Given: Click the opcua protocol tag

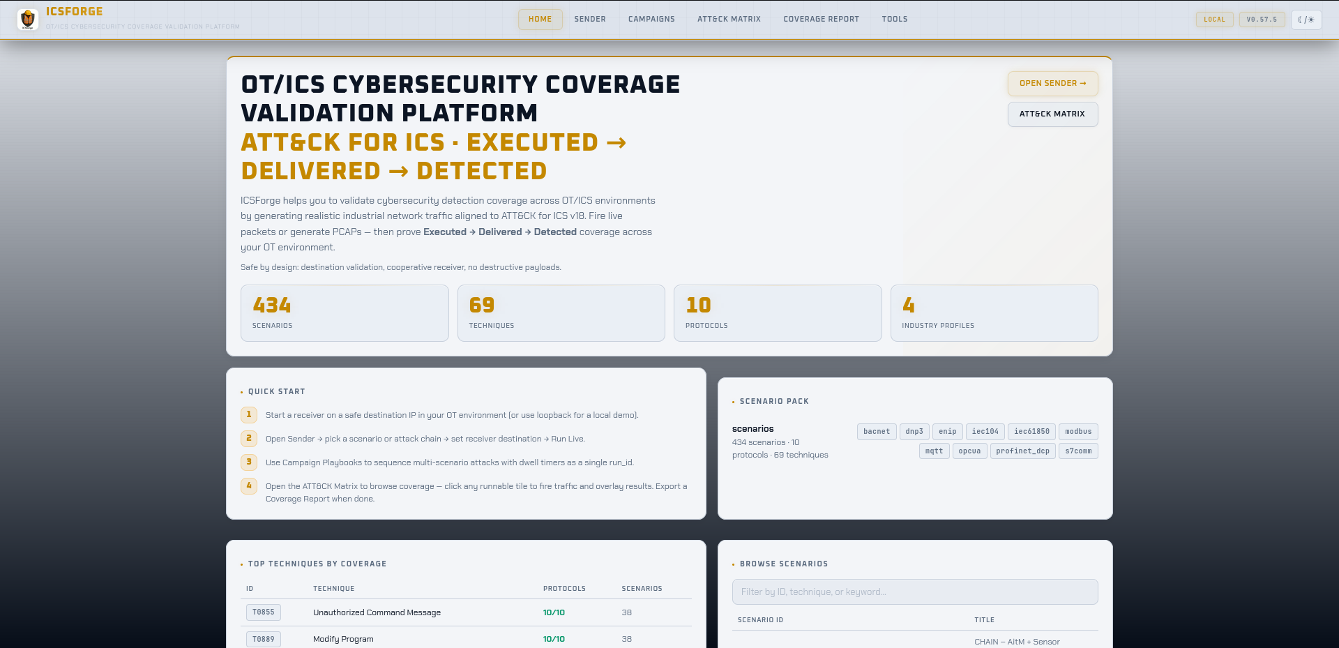Looking at the screenshot, I should 969,451.
